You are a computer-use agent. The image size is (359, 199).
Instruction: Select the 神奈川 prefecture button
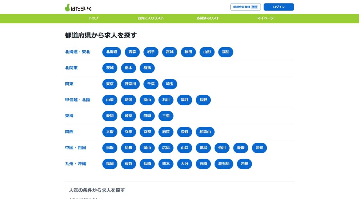[130, 84]
